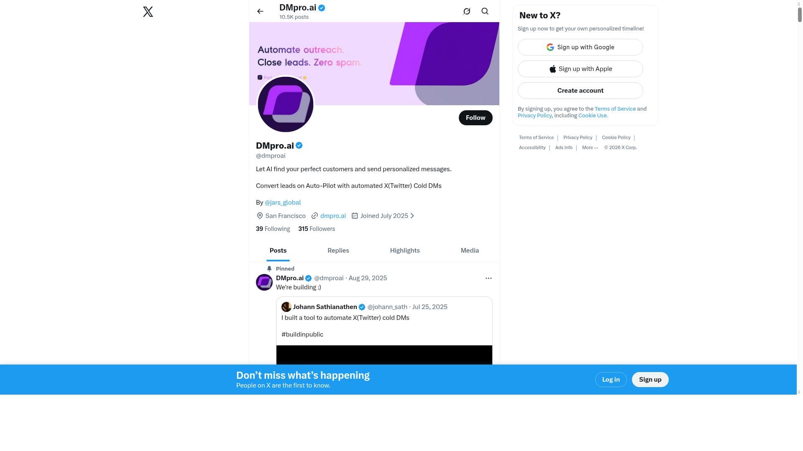Follow the DMpro.ai account
The image size is (803, 451).
click(475, 118)
